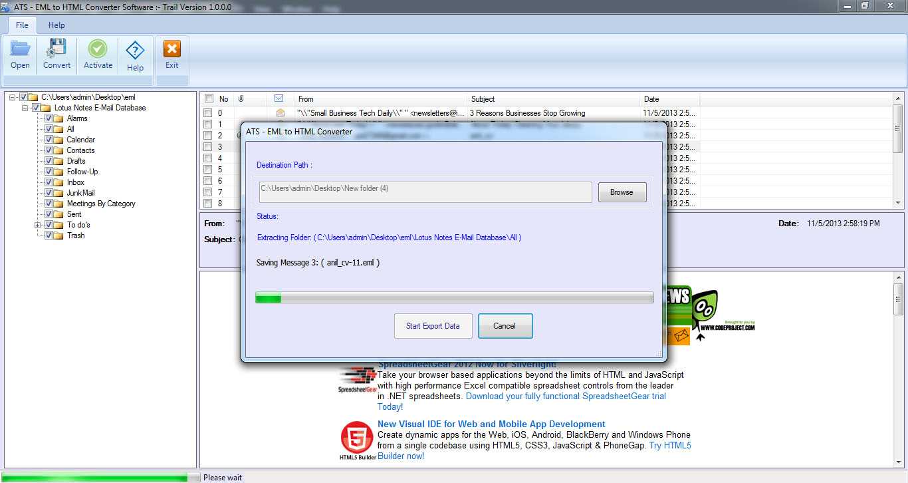Click the application icon in the title bar

(6, 7)
